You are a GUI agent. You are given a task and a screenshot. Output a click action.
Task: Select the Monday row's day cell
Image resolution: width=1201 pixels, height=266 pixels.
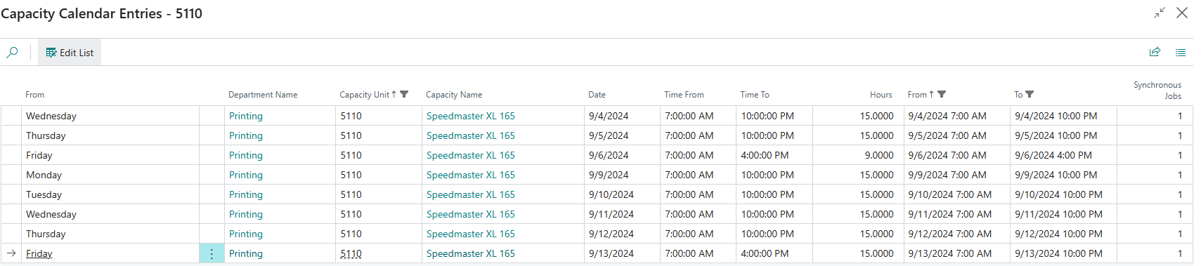110,175
